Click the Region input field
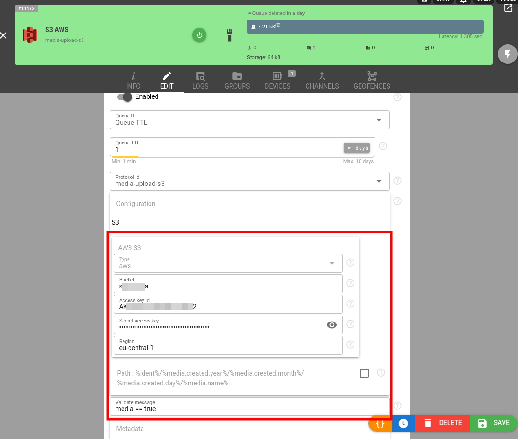The image size is (518, 439). click(x=228, y=345)
